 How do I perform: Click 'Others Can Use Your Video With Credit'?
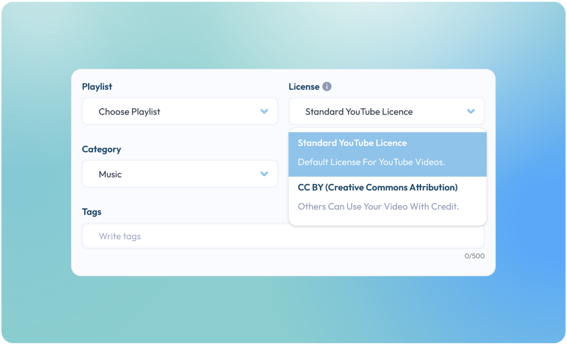click(378, 206)
